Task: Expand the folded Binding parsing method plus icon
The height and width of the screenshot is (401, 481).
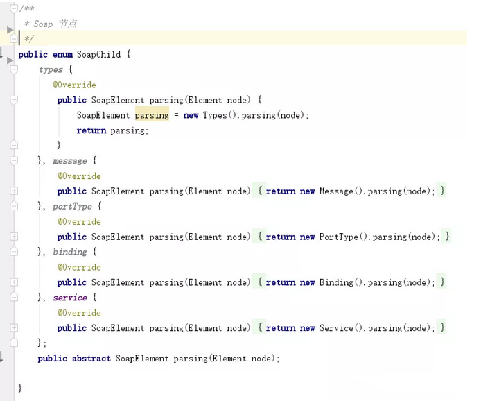Action: tap(14, 282)
